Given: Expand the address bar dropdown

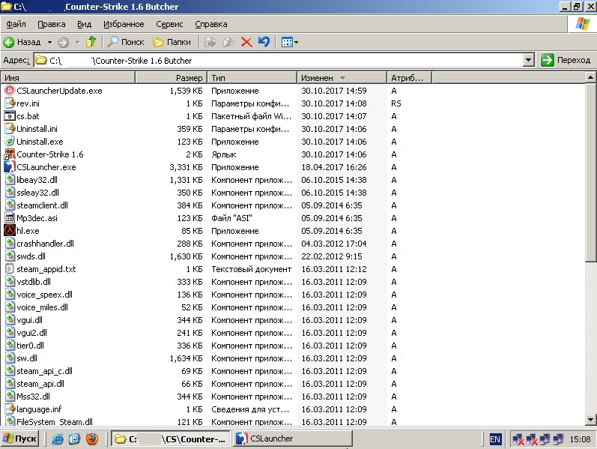Looking at the screenshot, I should pos(528,60).
